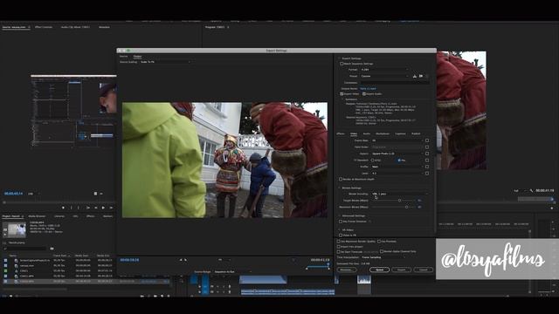Add a marker in the Source monitor

pos(63,208)
